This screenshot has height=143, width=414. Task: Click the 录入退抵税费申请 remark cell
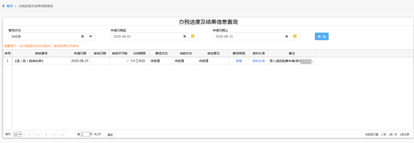(x=292, y=61)
